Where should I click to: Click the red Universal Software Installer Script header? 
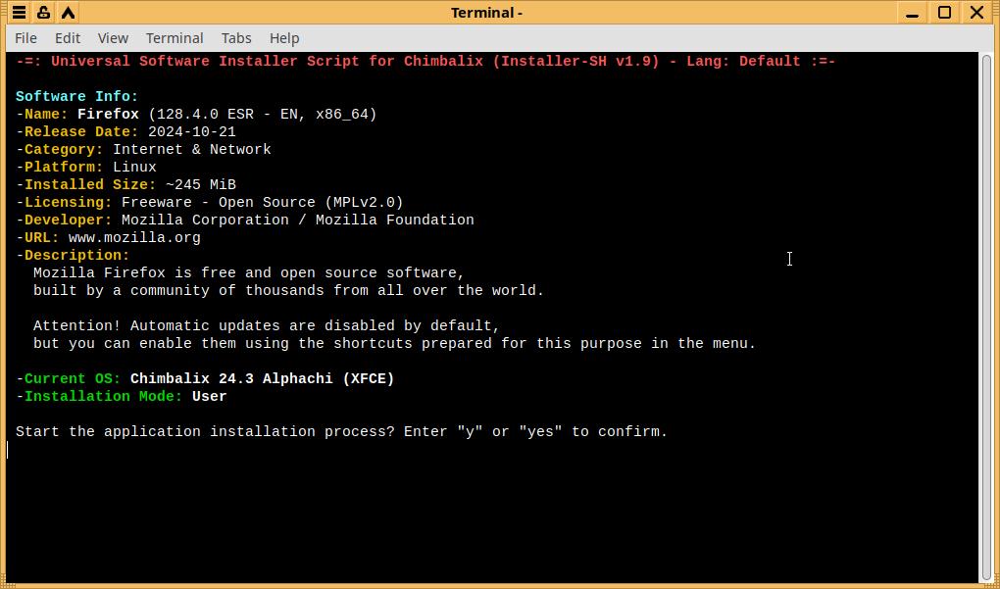(425, 61)
